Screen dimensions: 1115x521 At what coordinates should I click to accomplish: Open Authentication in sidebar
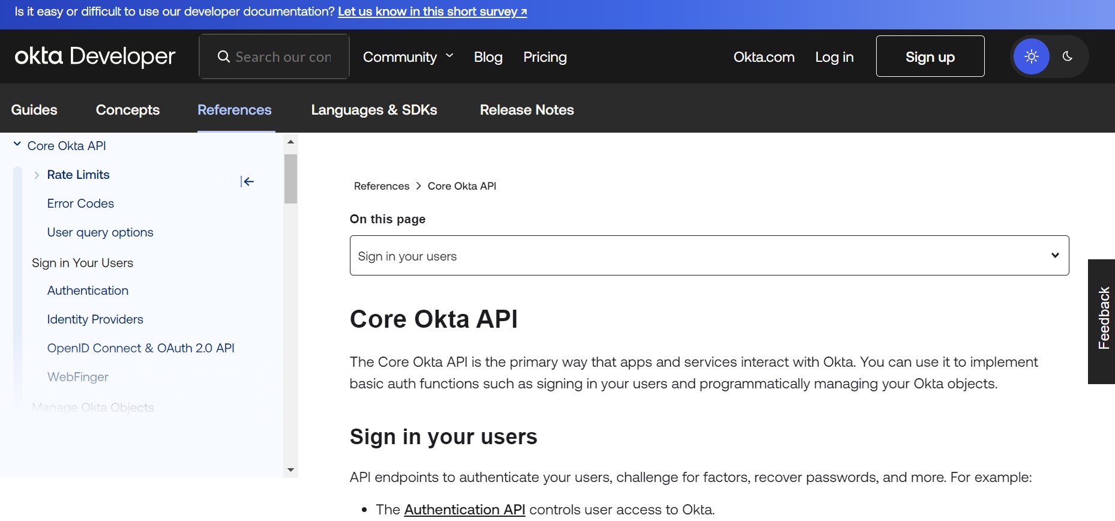point(88,291)
